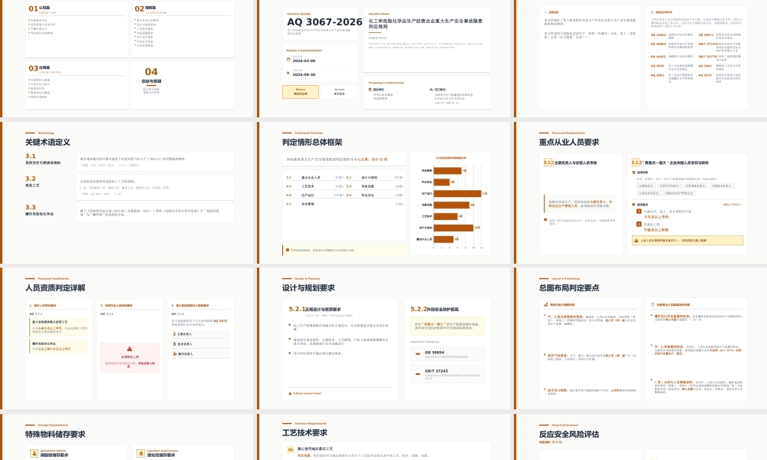Click the longest chart bar, 生产运行

[x=457, y=193]
